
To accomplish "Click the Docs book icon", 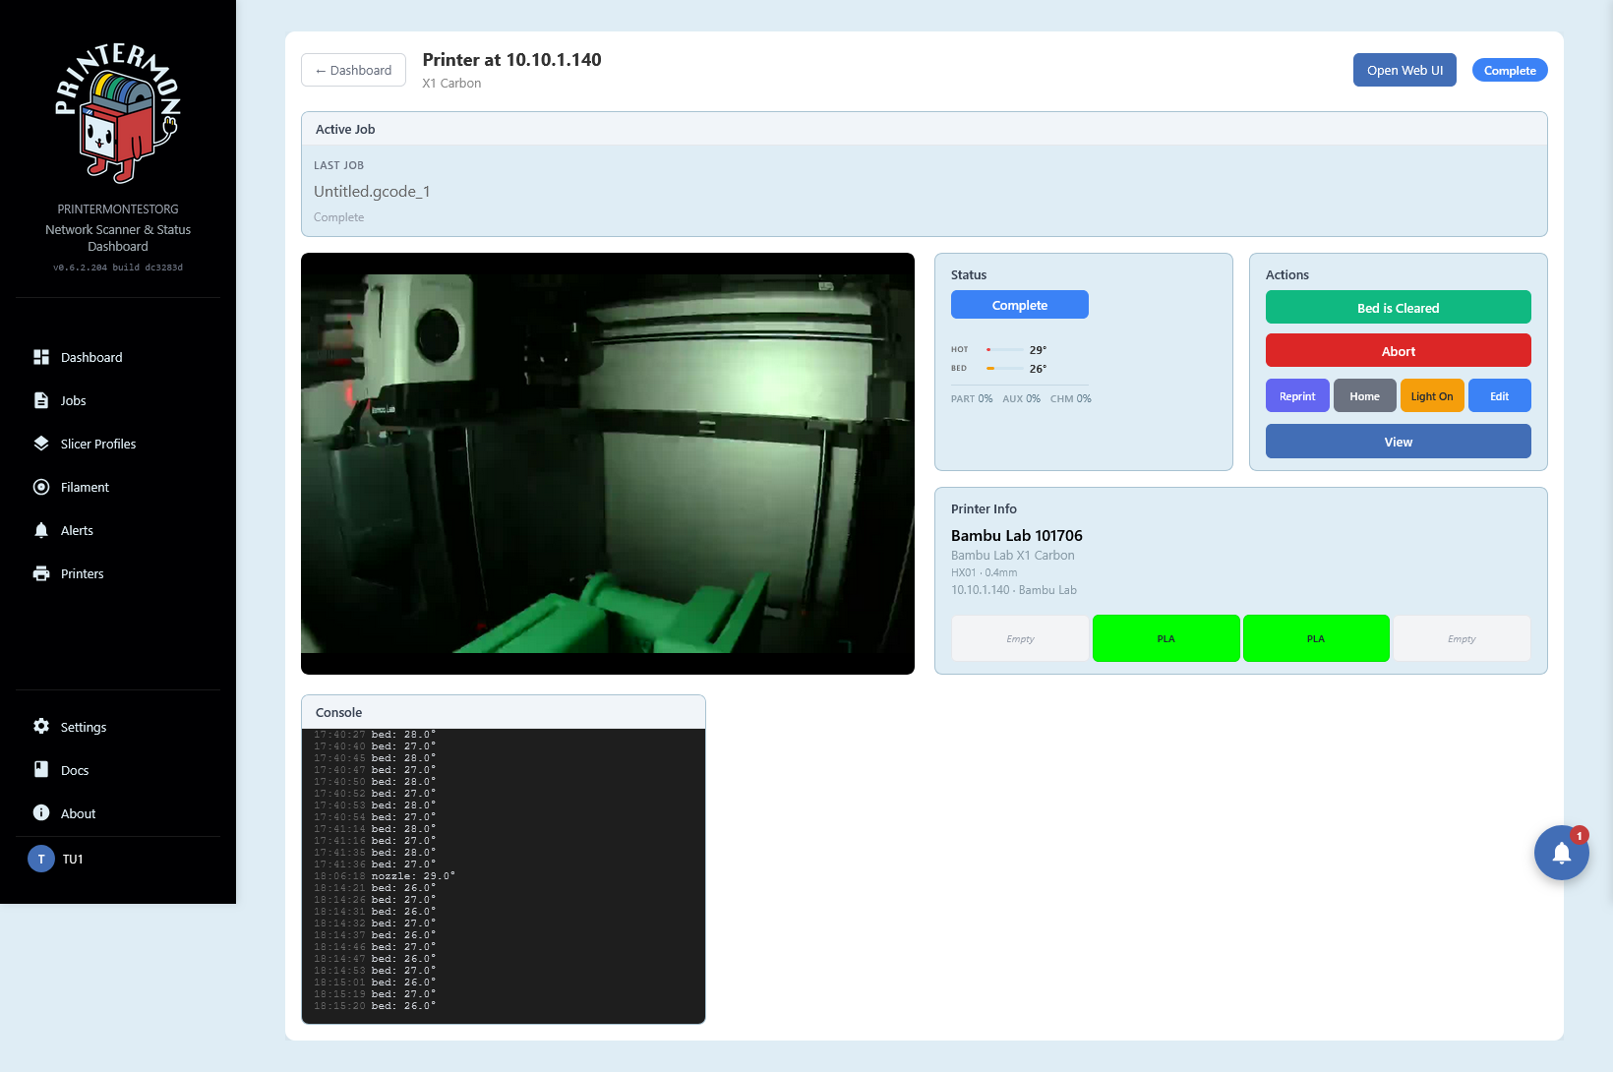I will tap(41, 770).
